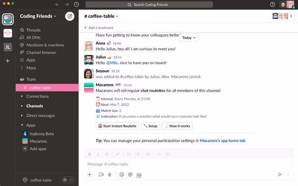This screenshot has height=186, width=298.
Task: Open Julius's profile picture
Action: 89,60
